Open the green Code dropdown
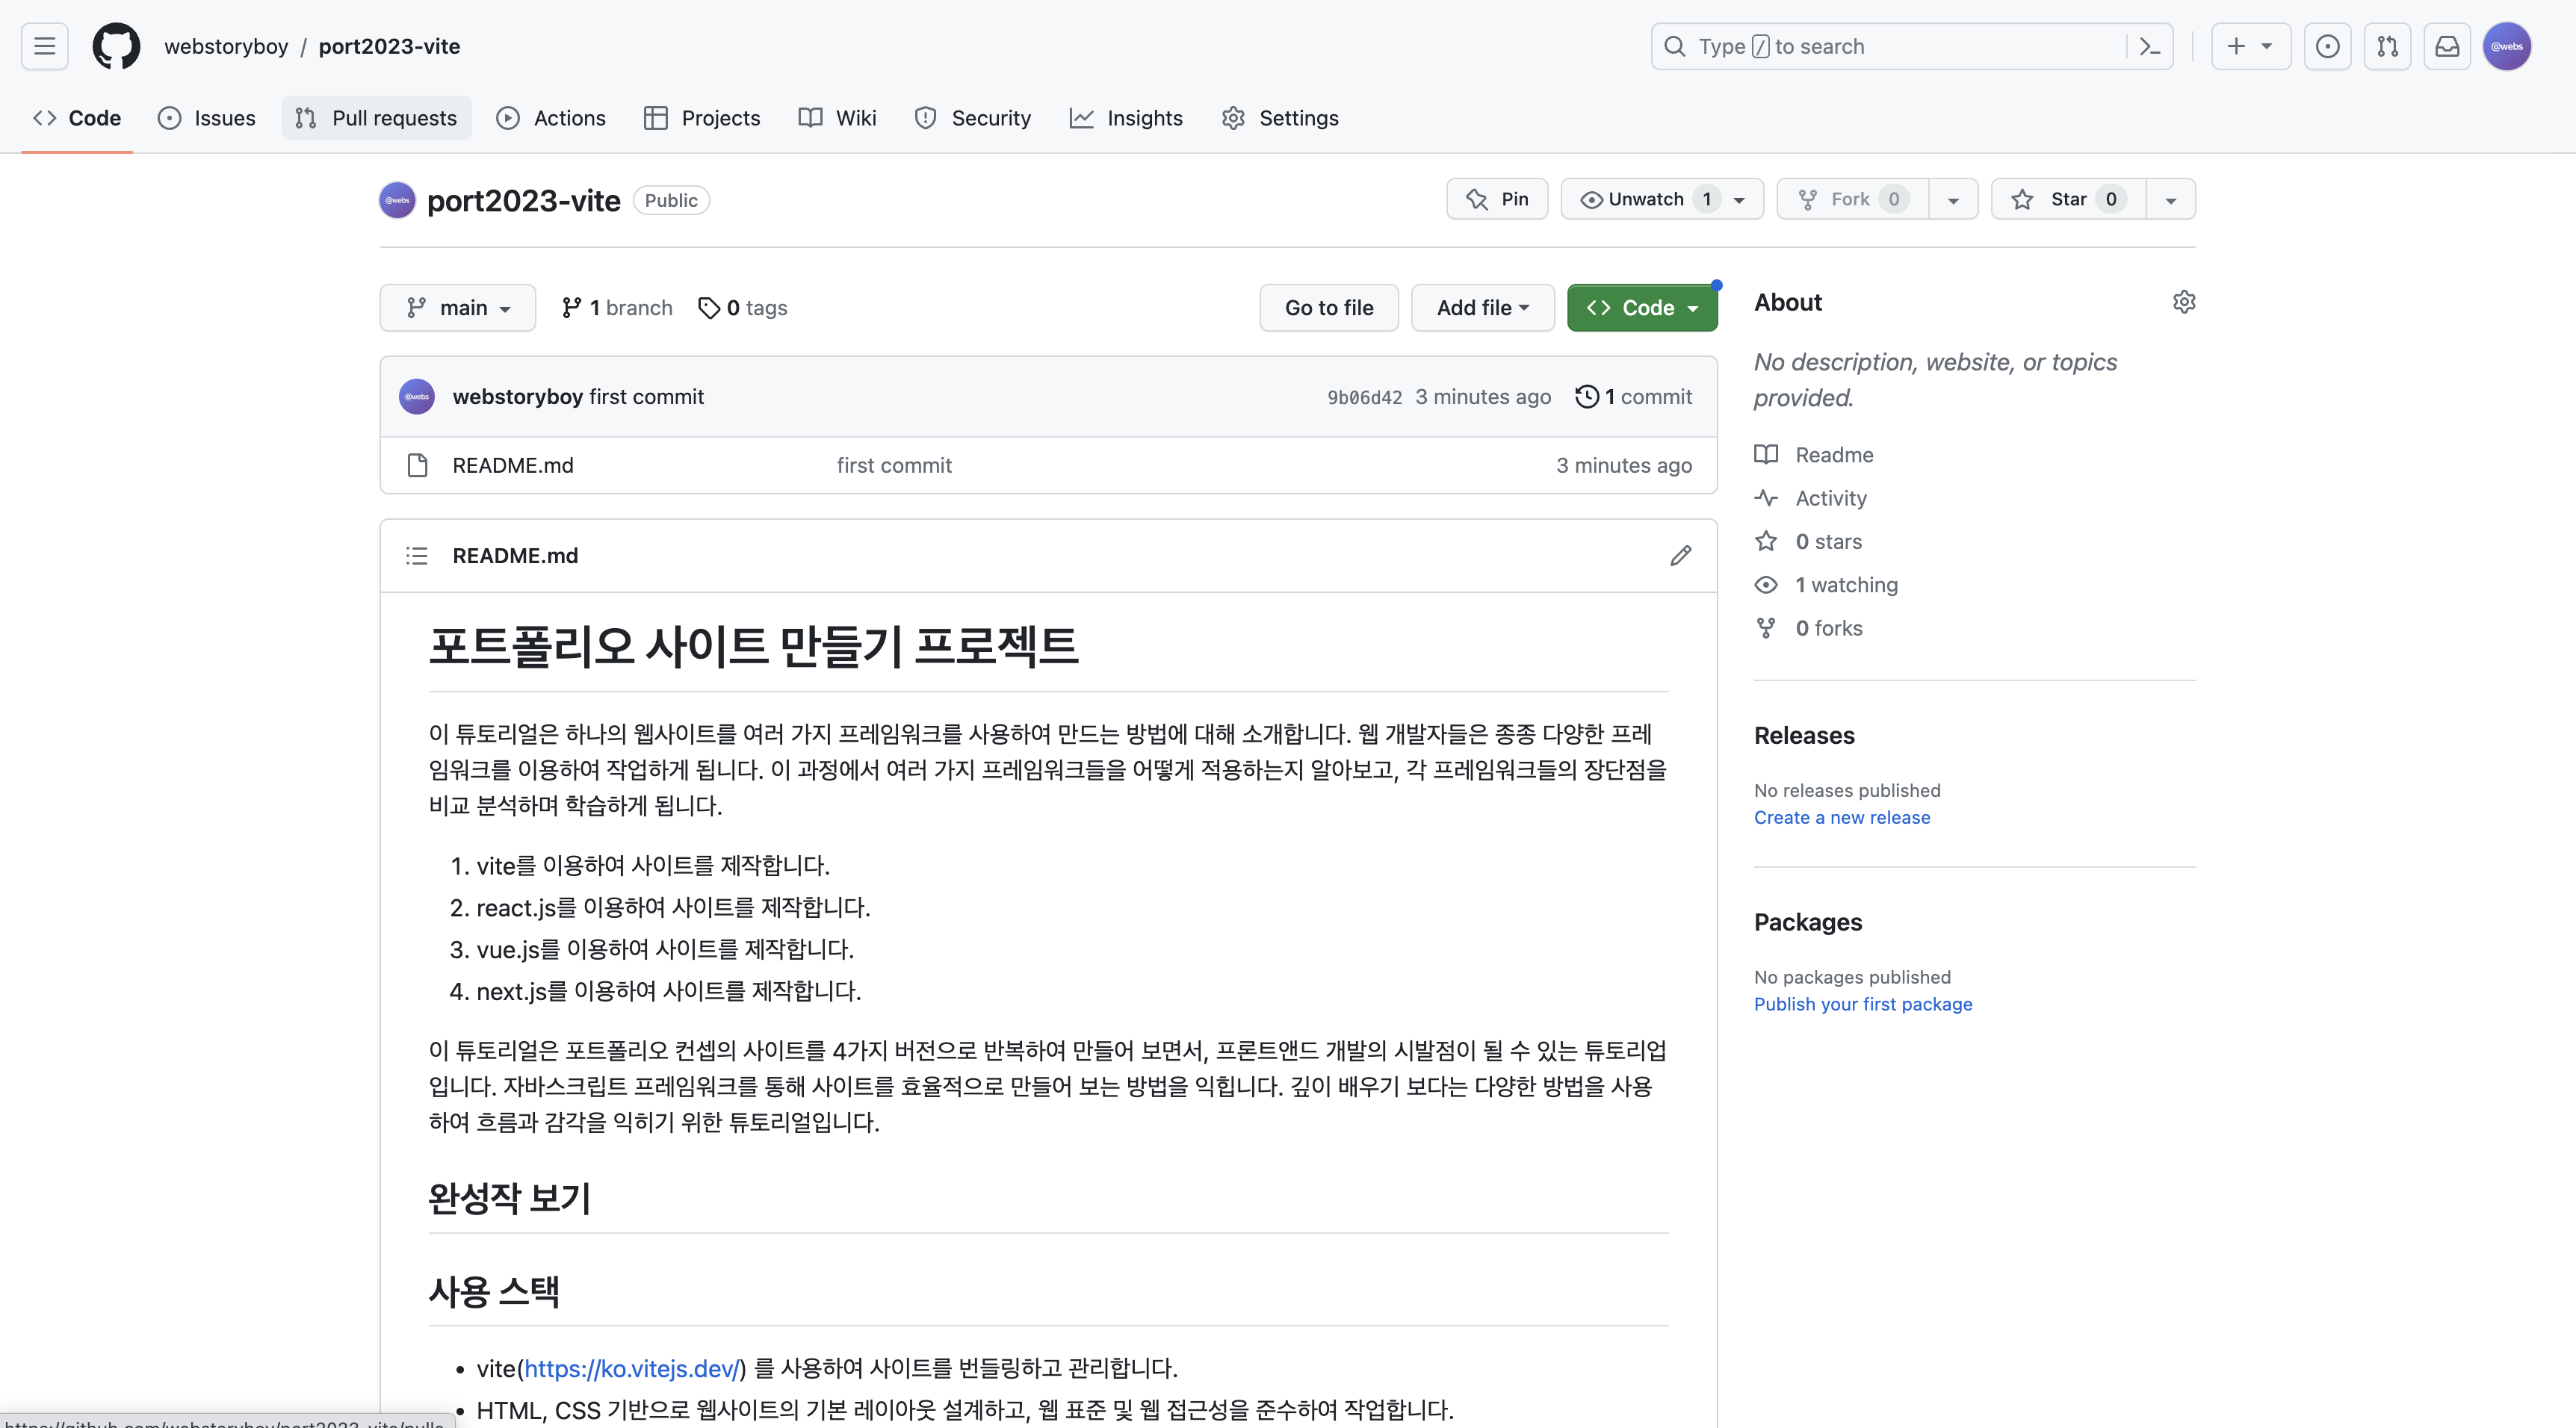This screenshot has width=2576, height=1428. click(1642, 308)
